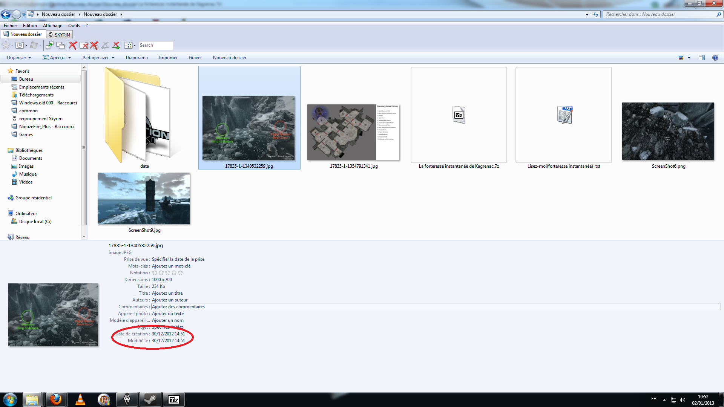Select ScreenShot9.jpg thumbnail
Image resolution: width=724 pixels, height=407 pixels.
(x=144, y=199)
